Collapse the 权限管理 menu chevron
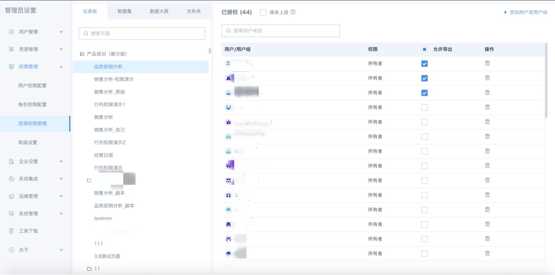 tap(61, 67)
